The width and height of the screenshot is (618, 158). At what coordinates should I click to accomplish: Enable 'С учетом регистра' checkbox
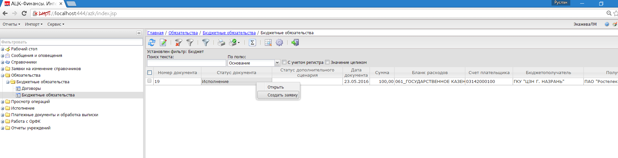tap(284, 62)
